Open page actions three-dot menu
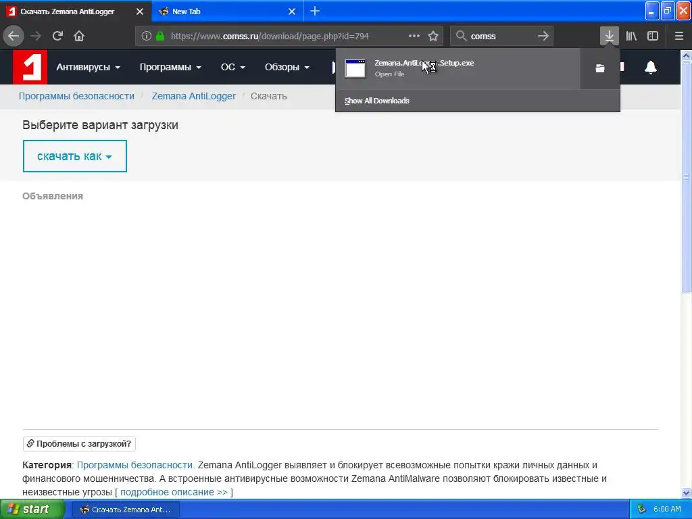This screenshot has width=692, height=519. [x=414, y=36]
